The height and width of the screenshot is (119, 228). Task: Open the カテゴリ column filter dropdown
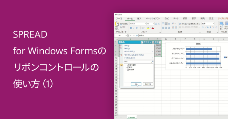[x=153, y=42]
